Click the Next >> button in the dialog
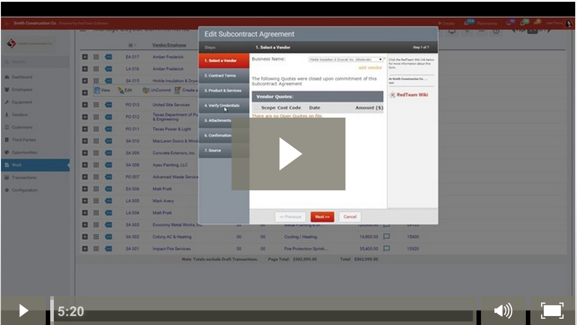The height and width of the screenshot is (325, 577). [322, 217]
